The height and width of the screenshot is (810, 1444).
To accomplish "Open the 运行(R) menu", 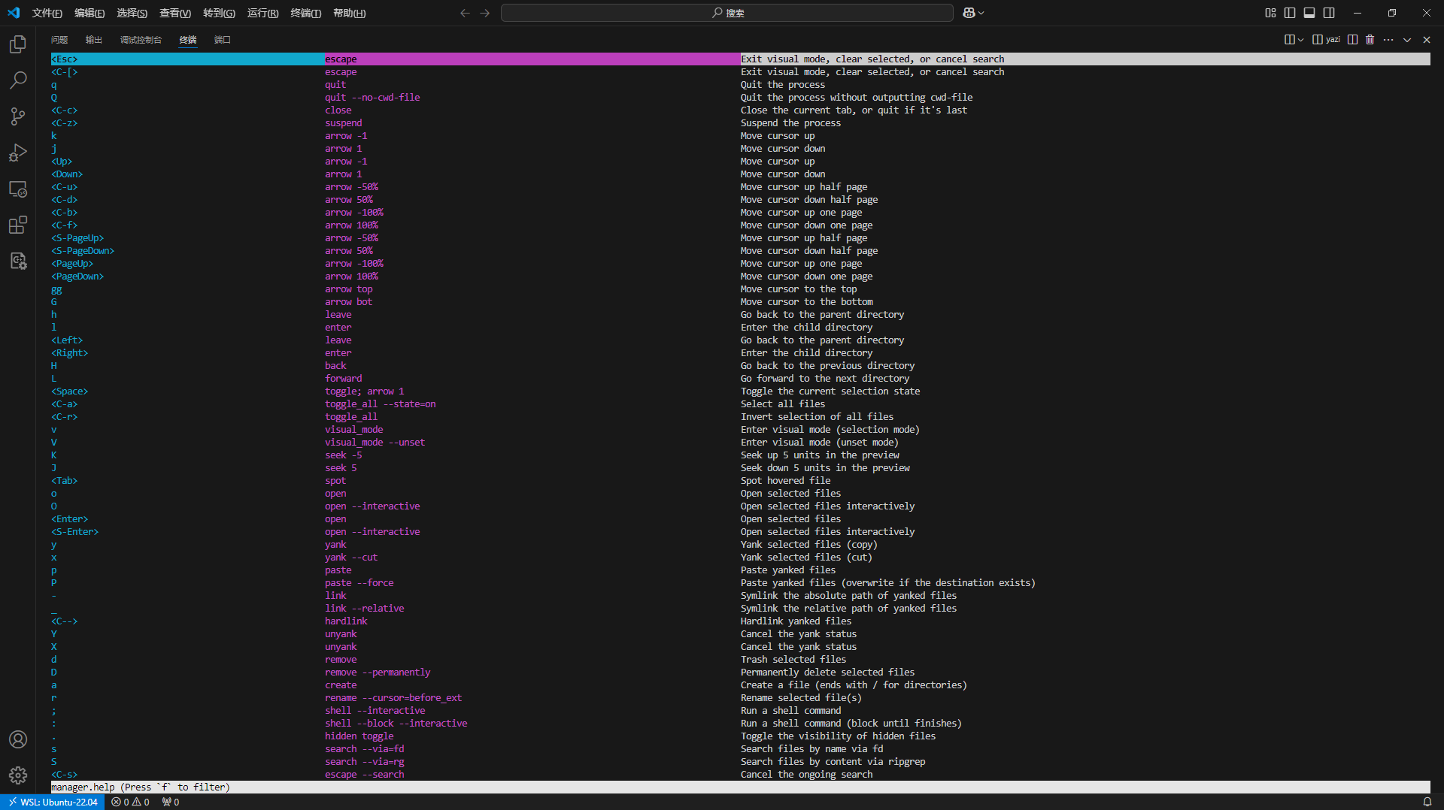I will (x=262, y=13).
